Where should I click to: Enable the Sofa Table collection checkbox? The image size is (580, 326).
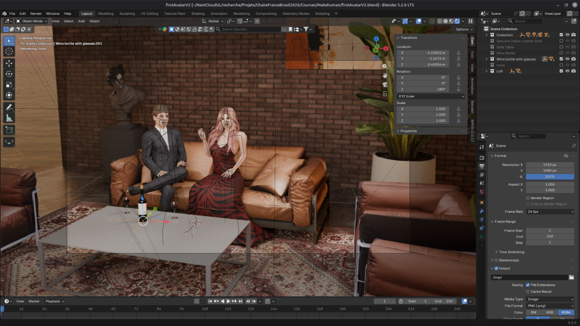[561, 47]
